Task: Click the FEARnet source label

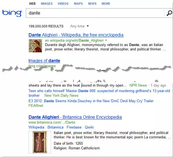Action: click(36, 106)
